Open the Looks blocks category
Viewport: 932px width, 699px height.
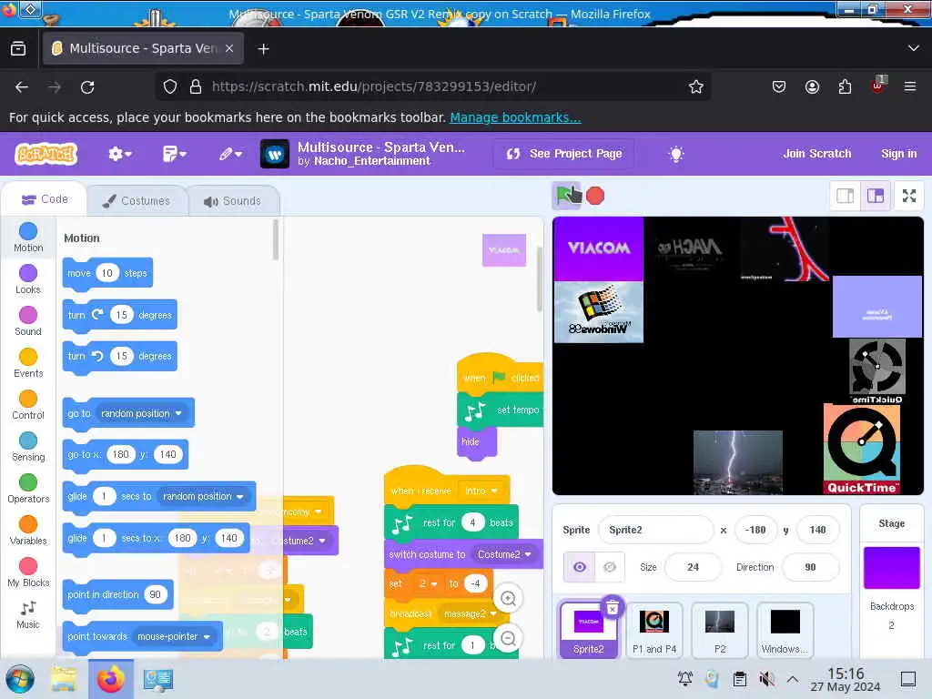28,280
